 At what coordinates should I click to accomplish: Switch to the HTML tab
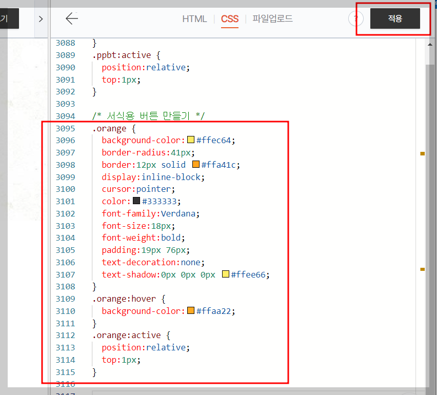194,18
